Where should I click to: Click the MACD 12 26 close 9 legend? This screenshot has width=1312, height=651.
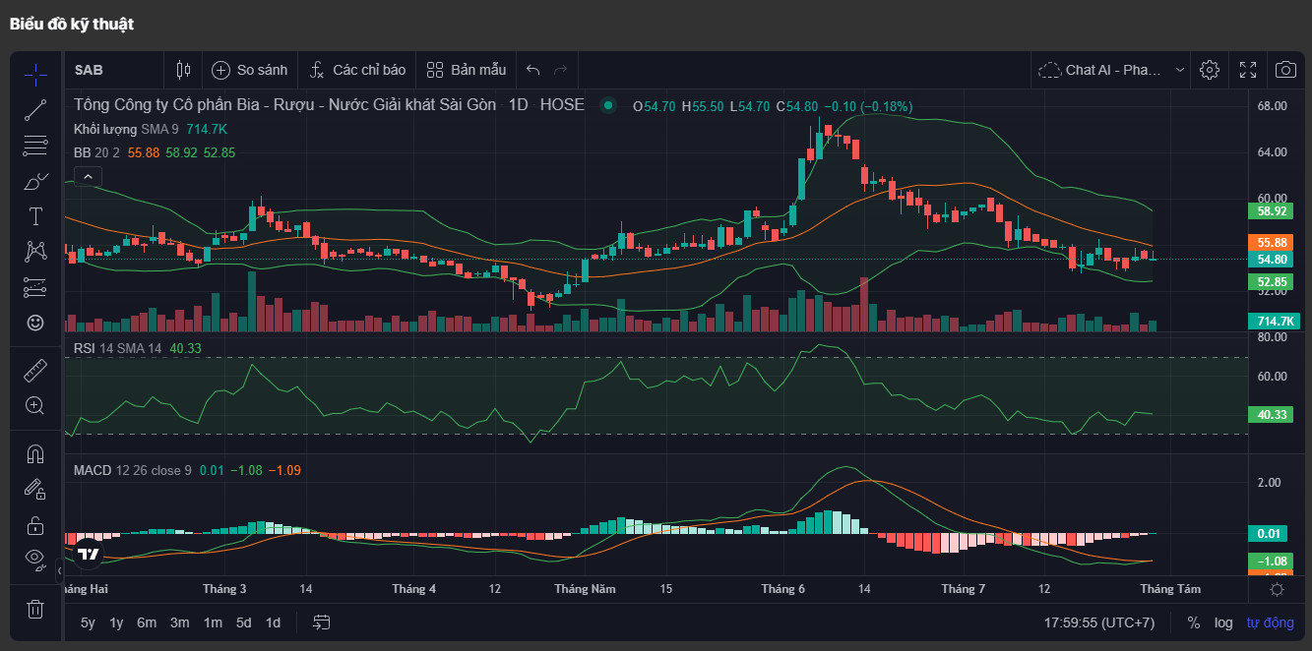(x=133, y=470)
